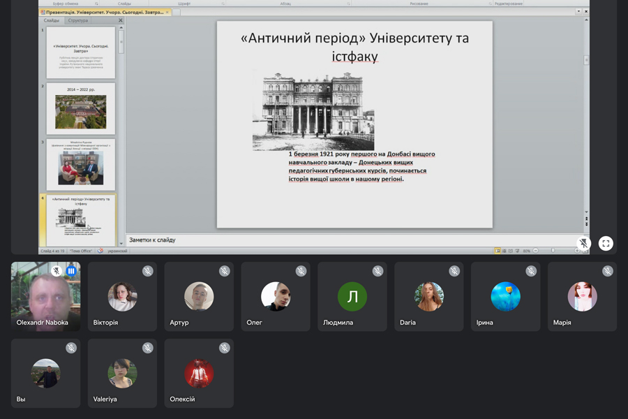Open the presentation in fullscreen

pos(606,243)
